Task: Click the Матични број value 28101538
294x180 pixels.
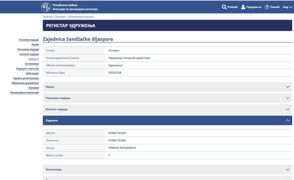Action: tap(115, 73)
